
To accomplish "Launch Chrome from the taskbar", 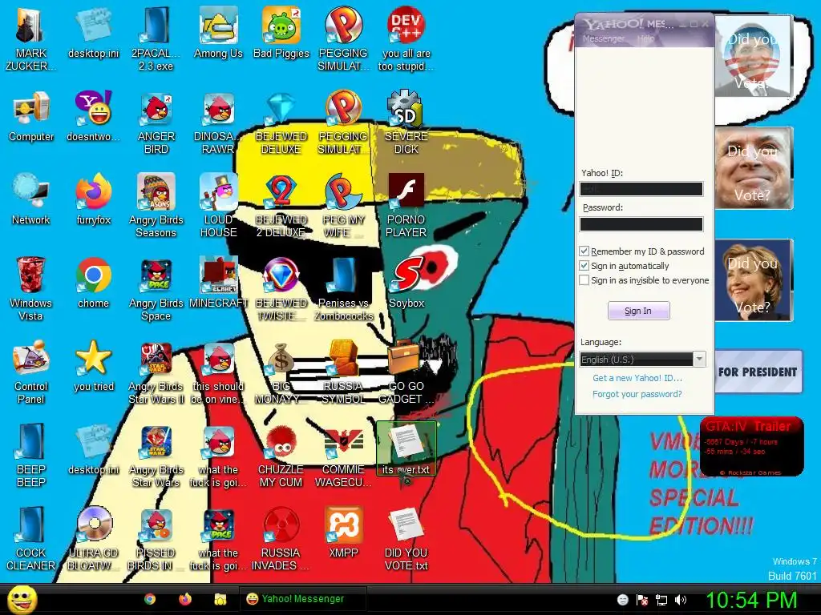I will [150, 599].
